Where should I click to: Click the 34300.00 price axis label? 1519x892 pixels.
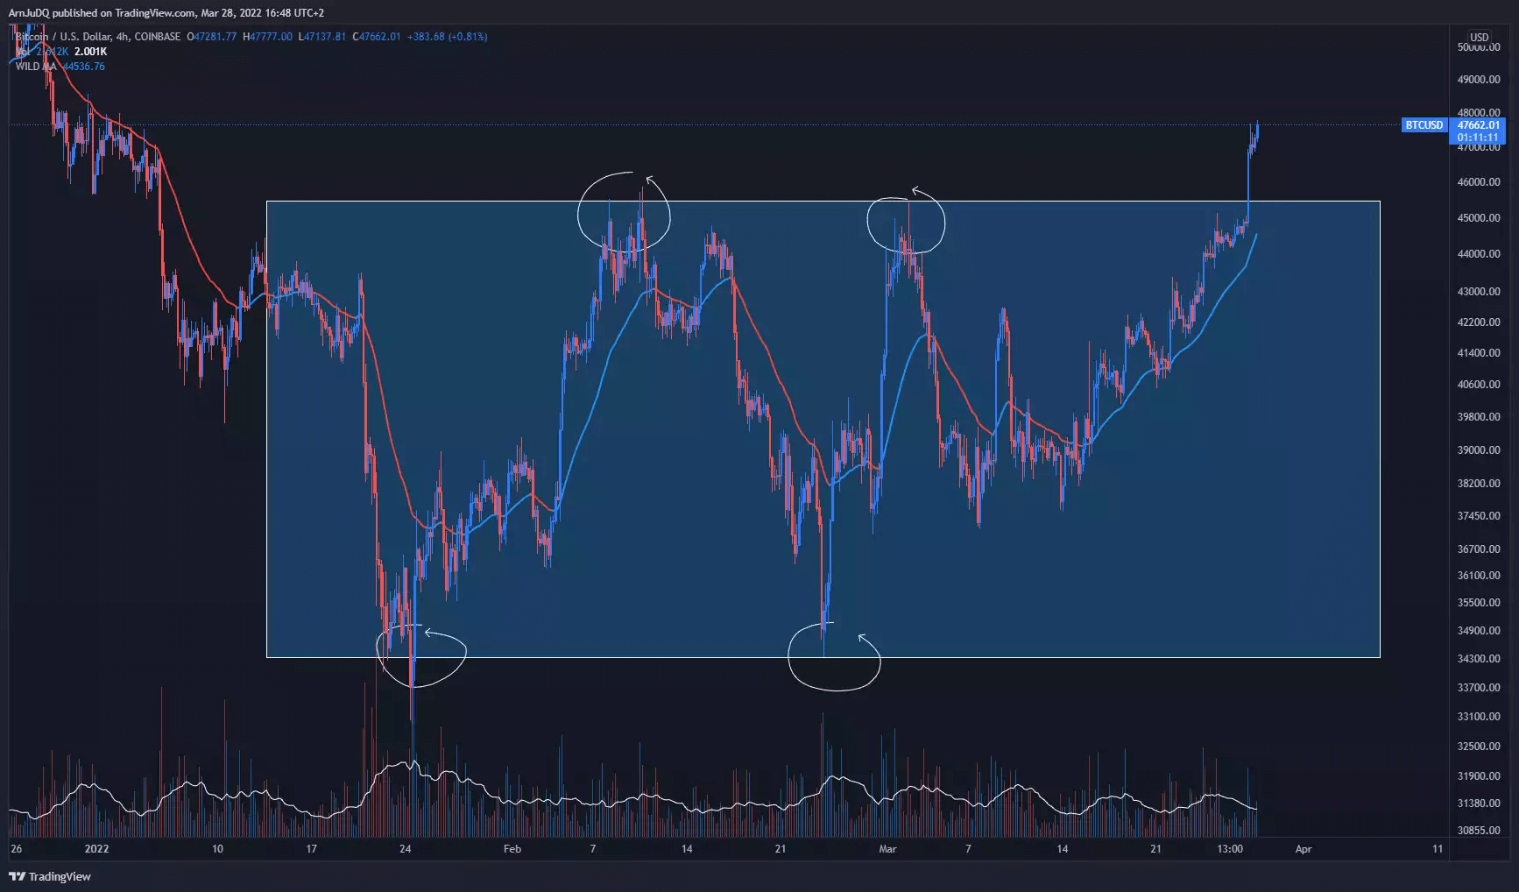pyautogui.click(x=1479, y=659)
